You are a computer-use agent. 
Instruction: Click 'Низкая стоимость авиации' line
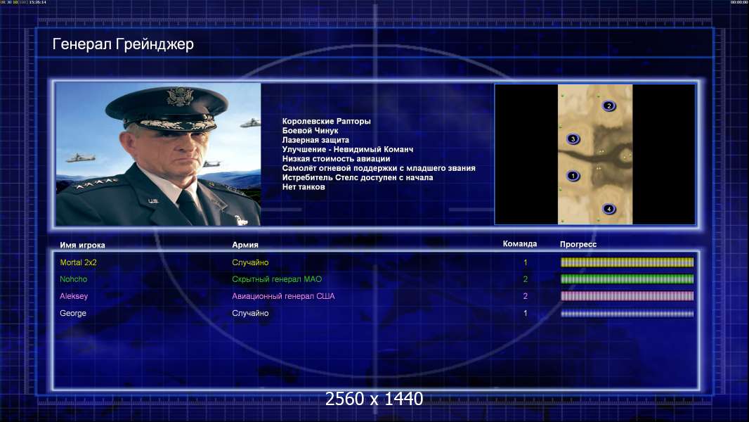(336, 159)
